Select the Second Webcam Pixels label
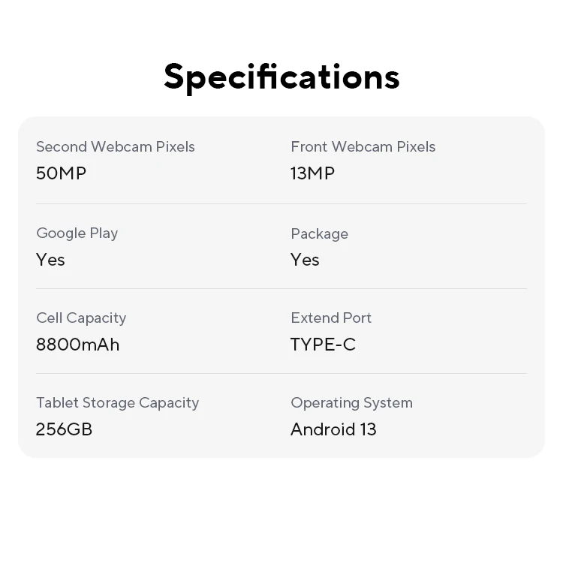This screenshot has width=563, height=563. [x=116, y=146]
